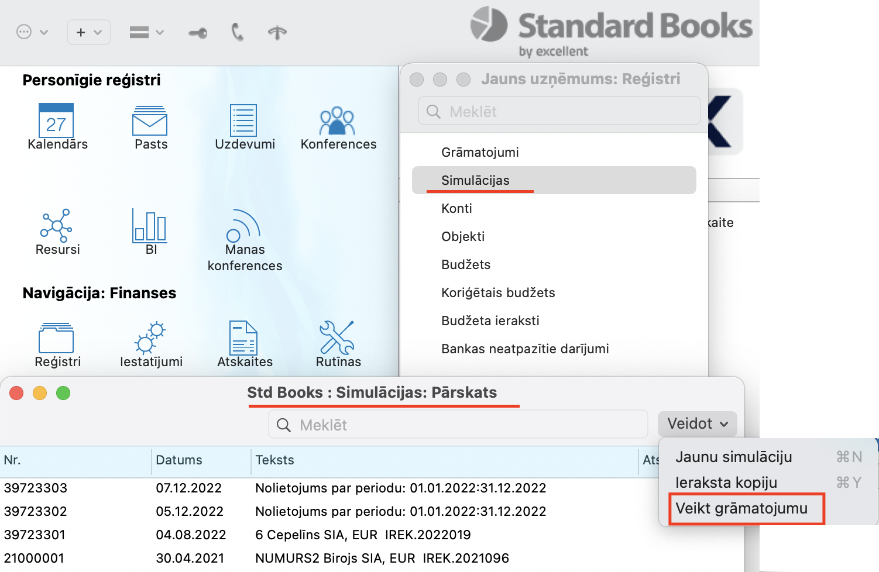The height and width of the screenshot is (572, 879).
Task: Expand the plus dropdown in the toolbar
Action: (x=89, y=32)
